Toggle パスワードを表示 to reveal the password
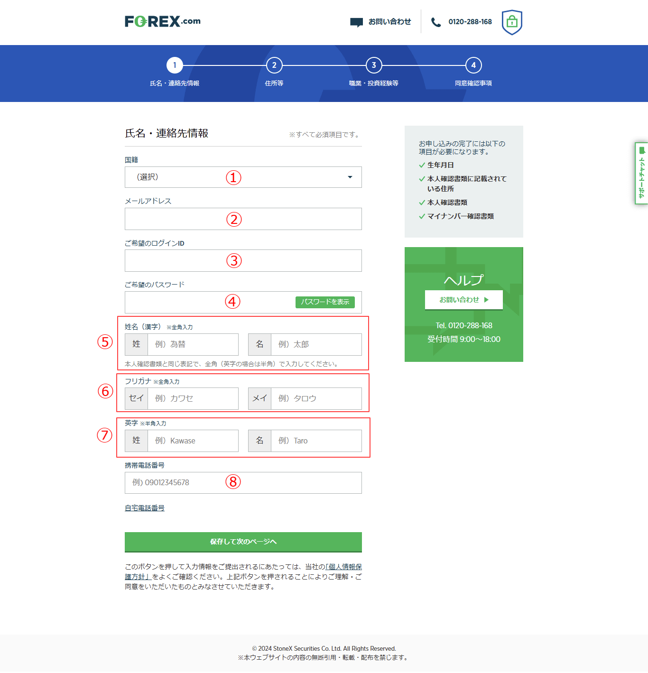The width and height of the screenshot is (648, 673). click(x=325, y=302)
